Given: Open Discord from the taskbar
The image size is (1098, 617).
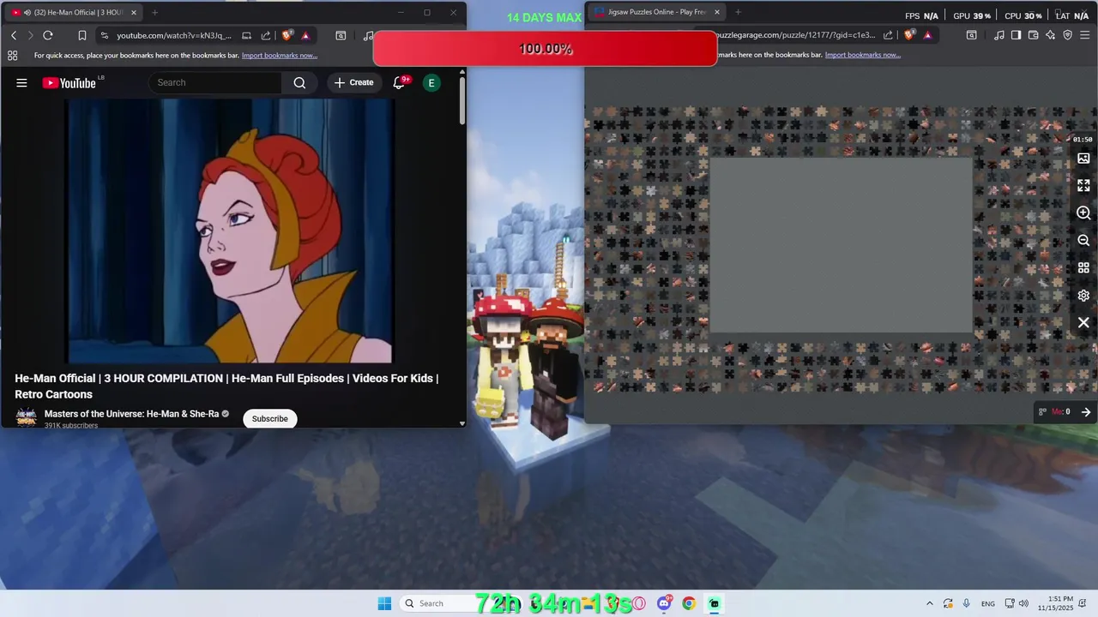Looking at the screenshot, I should coord(664,603).
